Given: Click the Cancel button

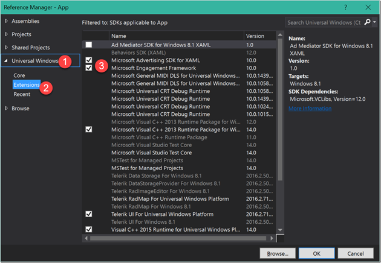Looking at the screenshot, I should pyautogui.click(x=356, y=253).
